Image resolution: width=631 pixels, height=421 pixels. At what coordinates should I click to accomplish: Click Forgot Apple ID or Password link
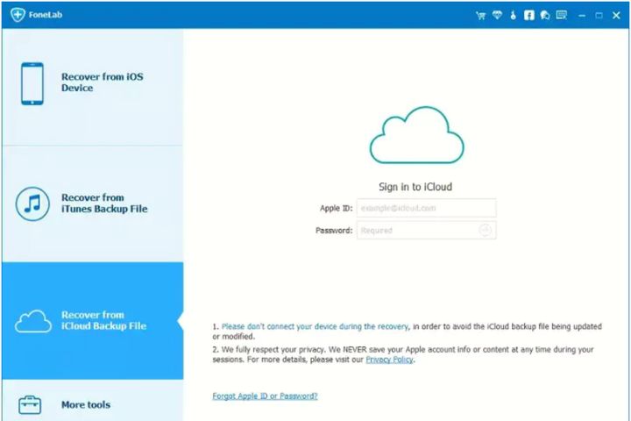265,396
